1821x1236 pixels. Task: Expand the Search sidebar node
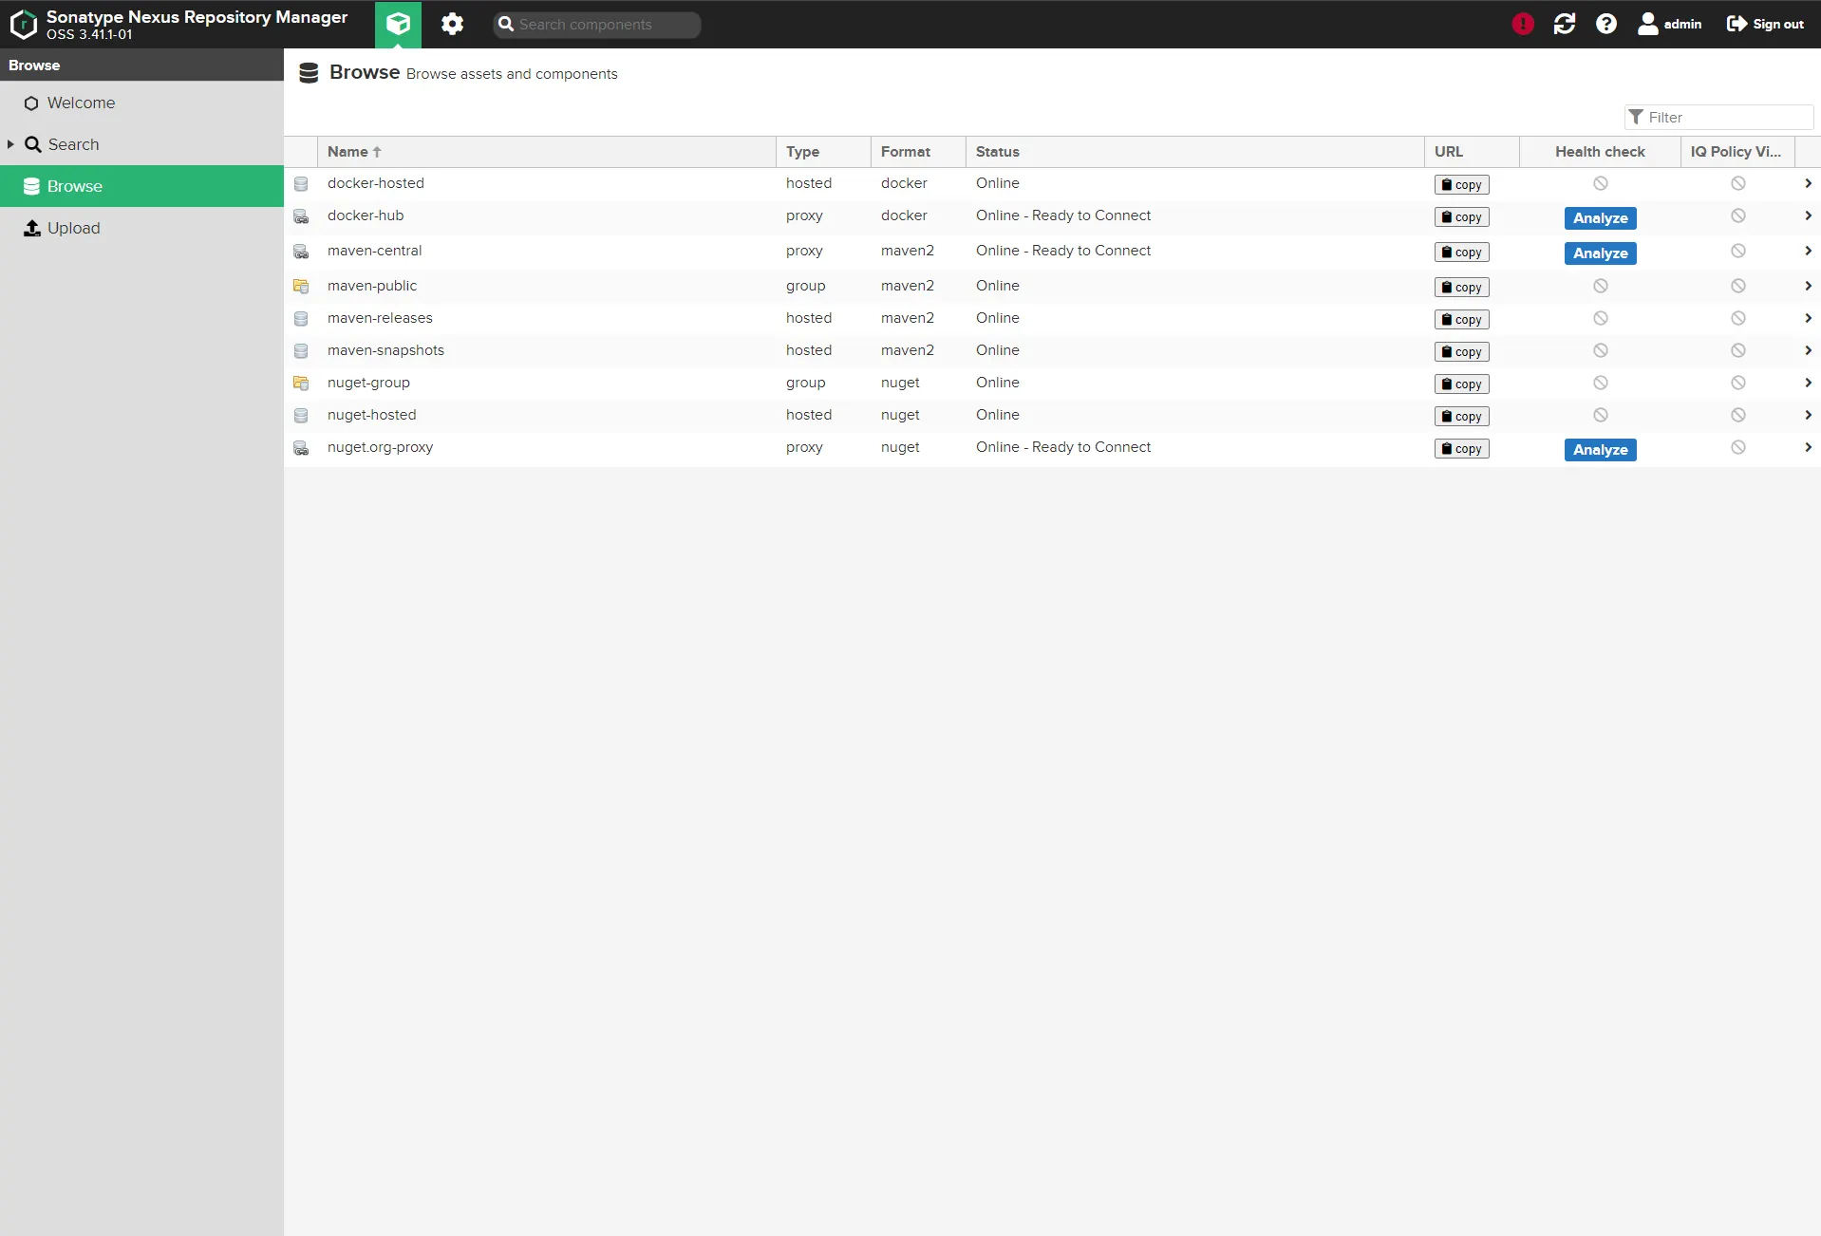pyautogui.click(x=10, y=144)
